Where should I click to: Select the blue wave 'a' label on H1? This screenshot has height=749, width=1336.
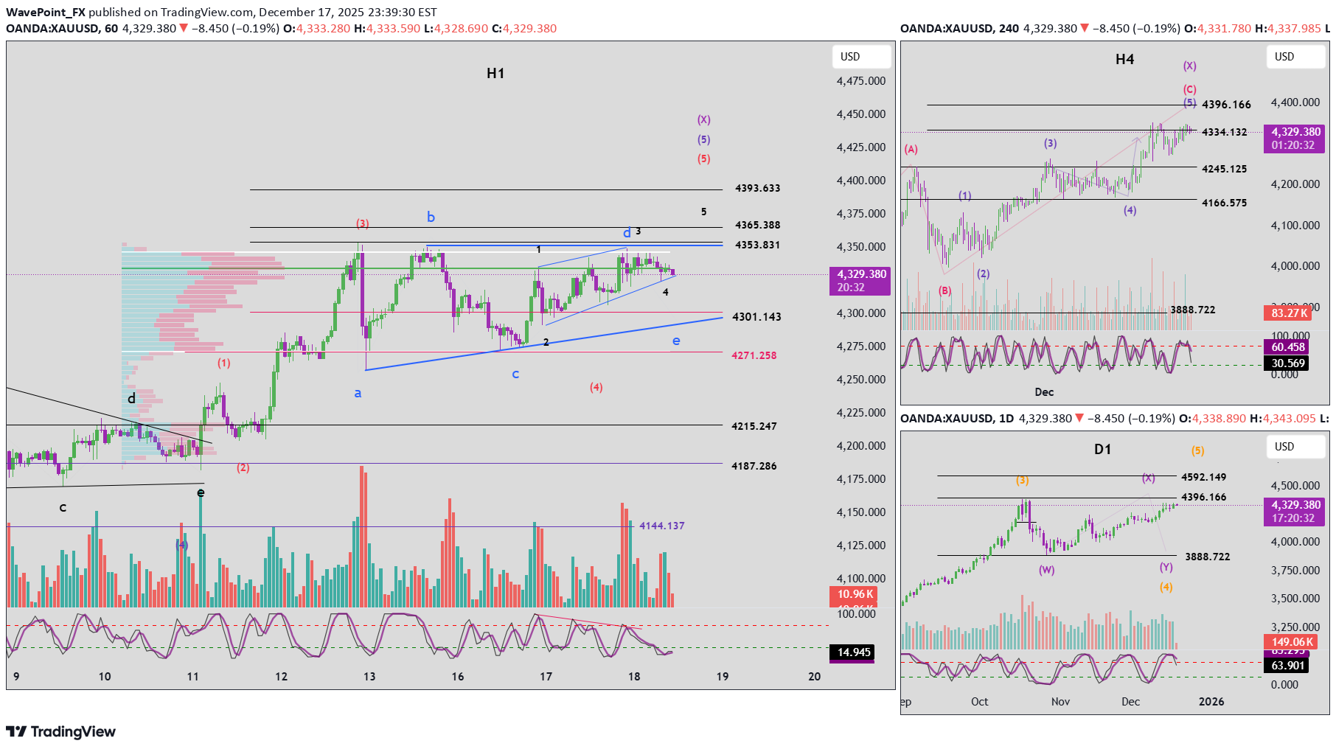[358, 394]
